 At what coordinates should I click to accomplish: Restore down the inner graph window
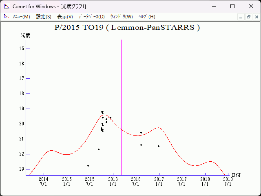(x=248, y=17)
